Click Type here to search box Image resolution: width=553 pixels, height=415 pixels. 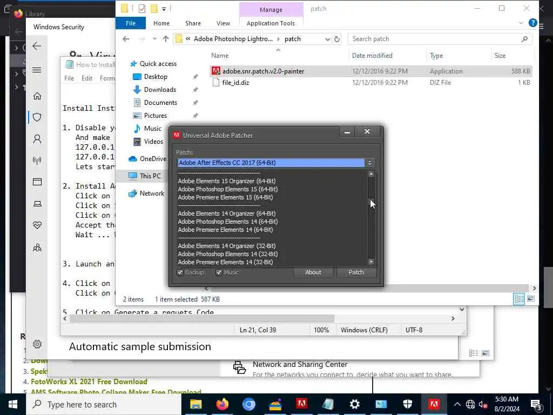coord(104,404)
